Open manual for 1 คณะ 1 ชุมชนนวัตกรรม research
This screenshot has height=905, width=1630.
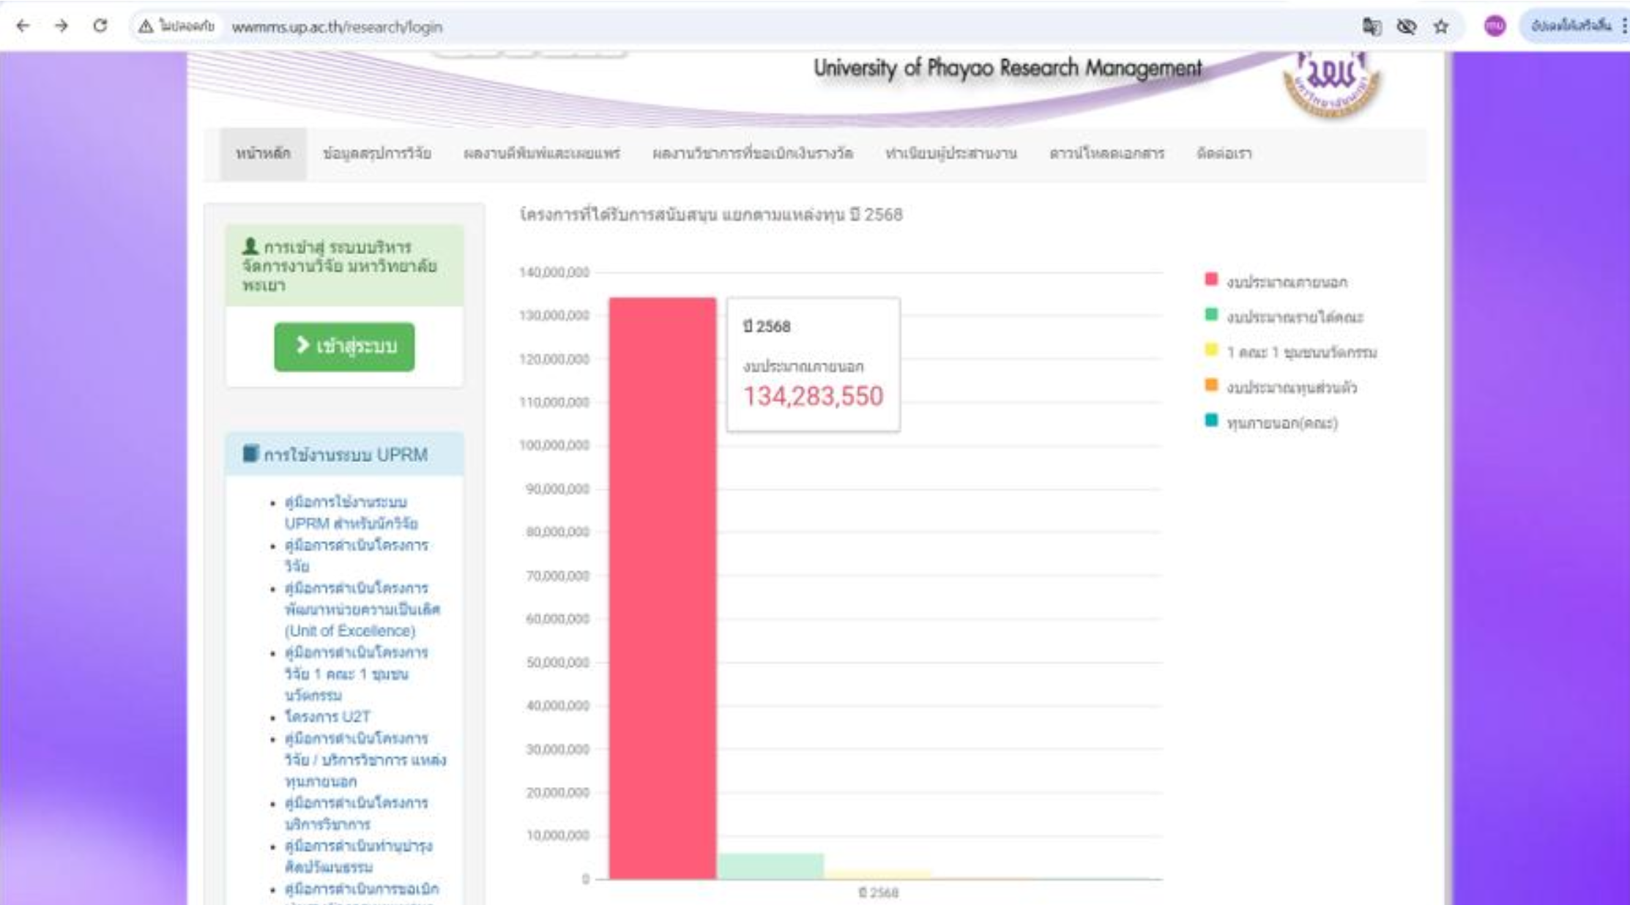click(x=356, y=674)
